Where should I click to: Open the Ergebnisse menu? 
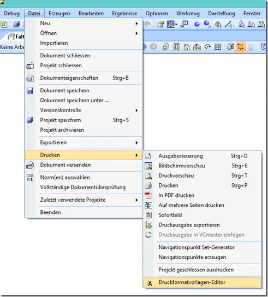pyautogui.click(x=124, y=14)
